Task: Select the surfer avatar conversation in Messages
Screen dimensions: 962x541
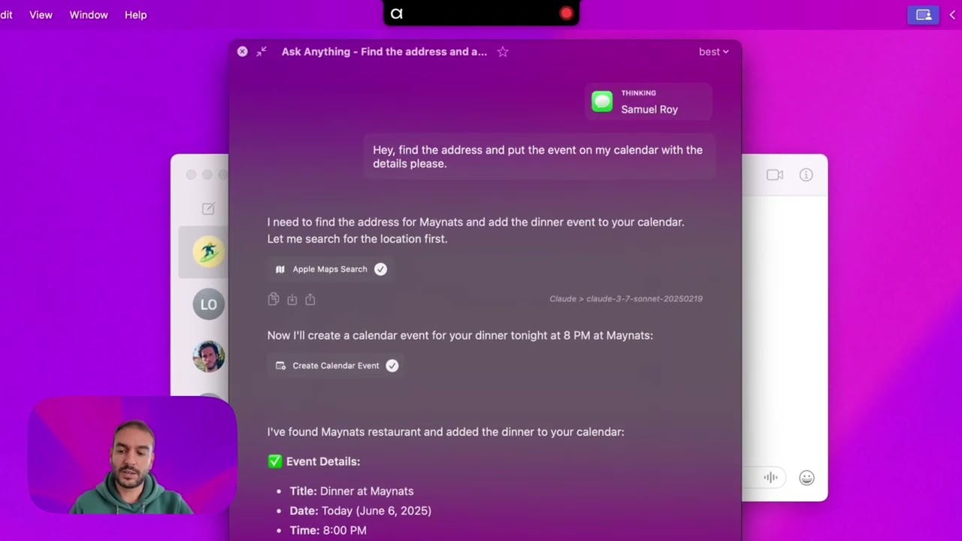Action: (x=208, y=251)
